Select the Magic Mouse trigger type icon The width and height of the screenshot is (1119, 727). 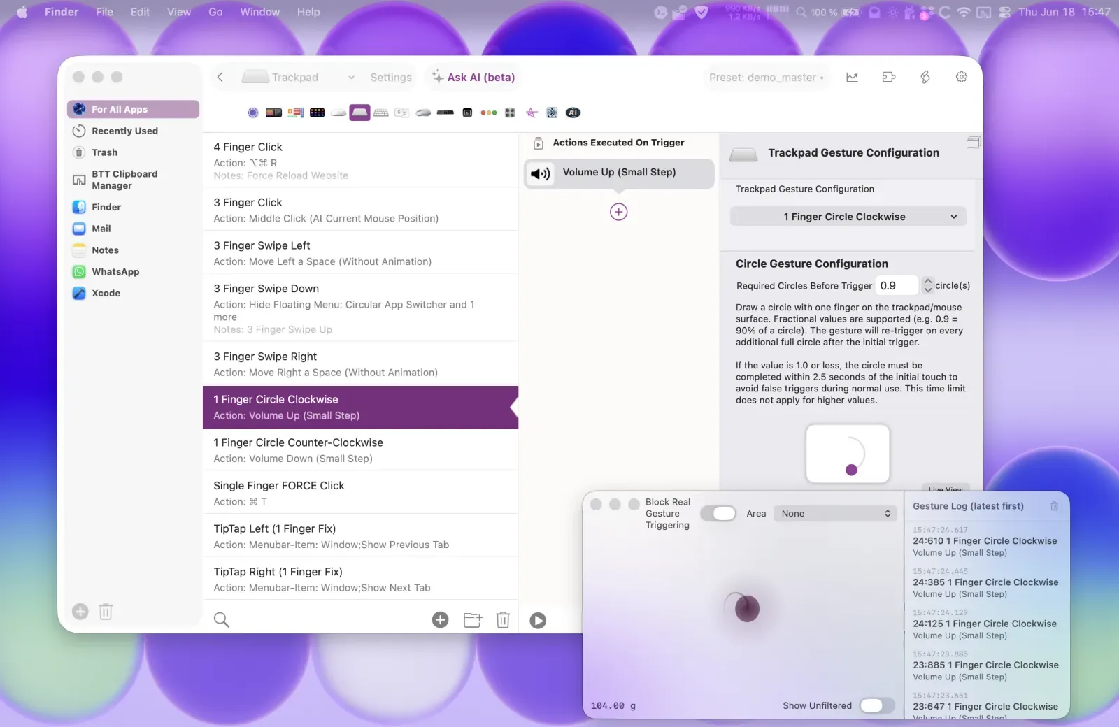click(x=338, y=113)
